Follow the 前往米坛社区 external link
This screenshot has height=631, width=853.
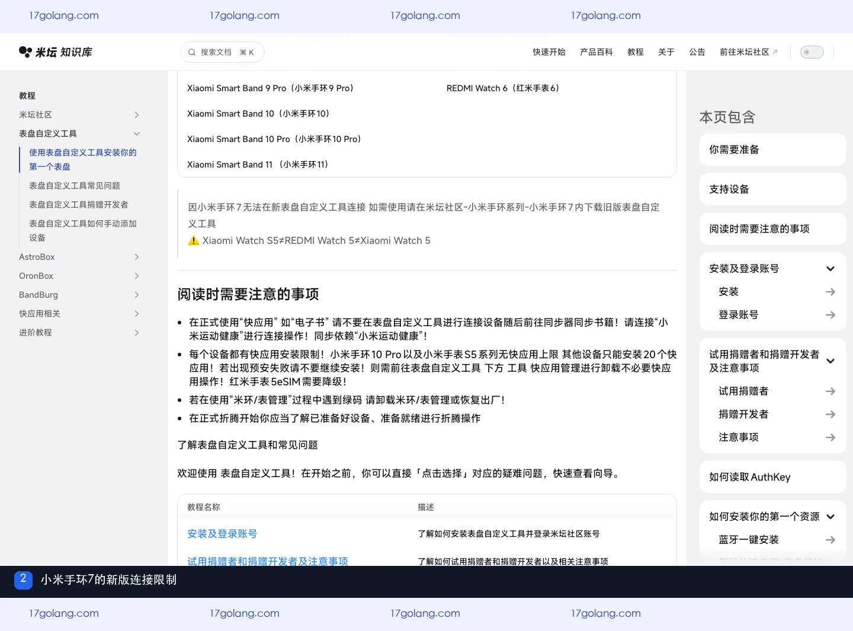(x=748, y=52)
